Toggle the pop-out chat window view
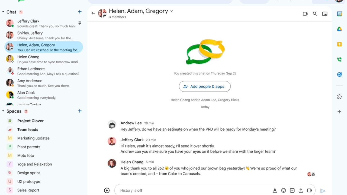The width and height of the screenshot is (347, 195). pyautogui.click(x=325, y=14)
